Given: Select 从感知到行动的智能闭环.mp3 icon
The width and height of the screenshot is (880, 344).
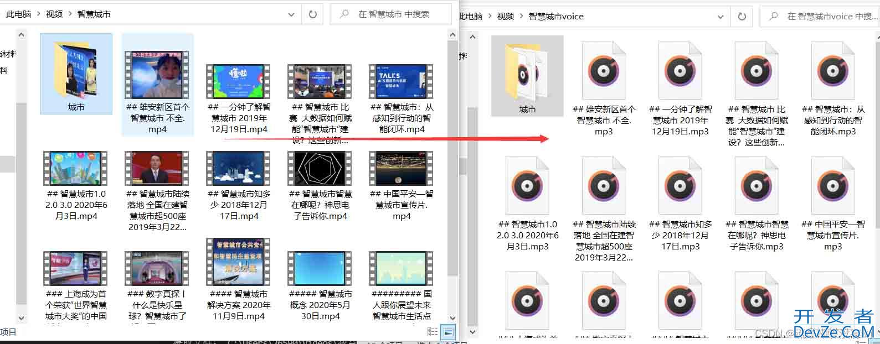Looking at the screenshot, I should [x=833, y=71].
